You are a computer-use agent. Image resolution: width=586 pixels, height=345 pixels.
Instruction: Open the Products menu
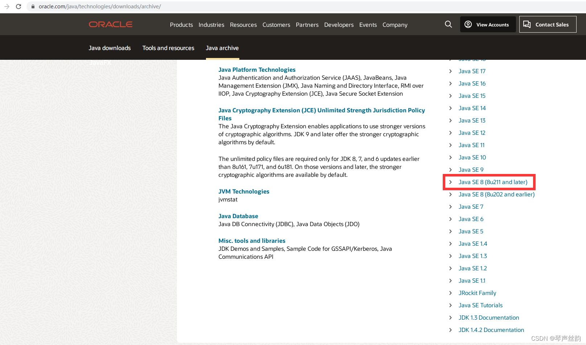[181, 25]
